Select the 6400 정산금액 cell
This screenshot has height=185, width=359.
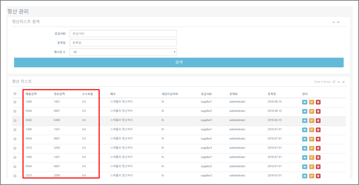pos(57,120)
